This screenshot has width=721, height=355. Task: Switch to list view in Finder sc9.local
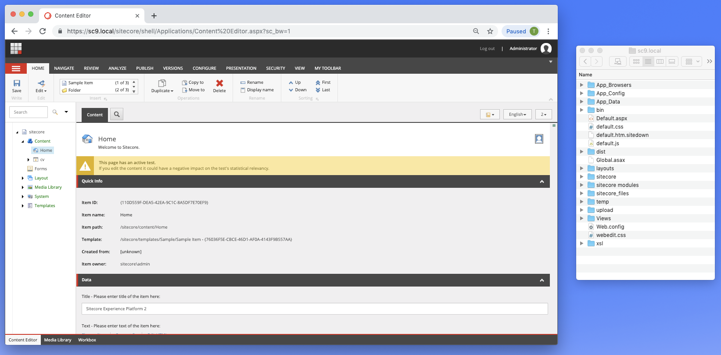click(x=648, y=61)
